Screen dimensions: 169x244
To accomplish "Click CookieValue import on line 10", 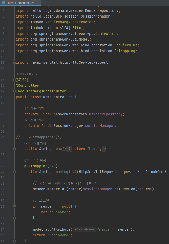I will click(x=126, y=45).
